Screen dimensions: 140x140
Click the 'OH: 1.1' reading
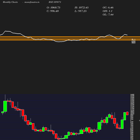pyautogui.click(x=108, y=11)
